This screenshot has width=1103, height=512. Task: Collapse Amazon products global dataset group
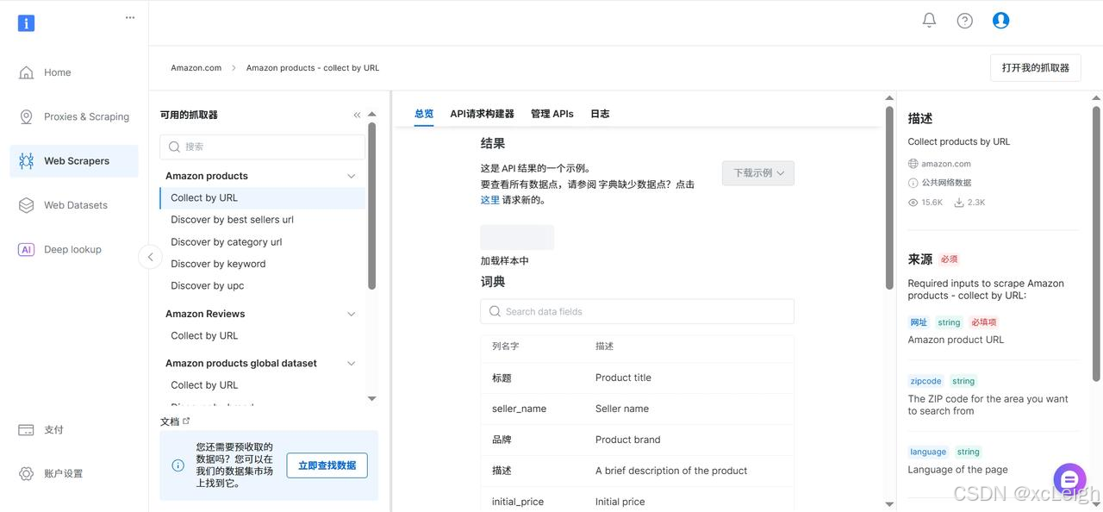click(x=351, y=364)
